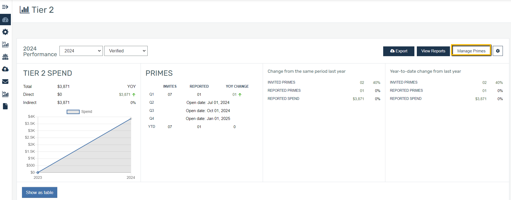Click INVITED PRIMES under same period change

(x=281, y=82)
